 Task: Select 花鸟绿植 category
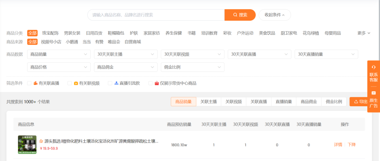point(311,33)
